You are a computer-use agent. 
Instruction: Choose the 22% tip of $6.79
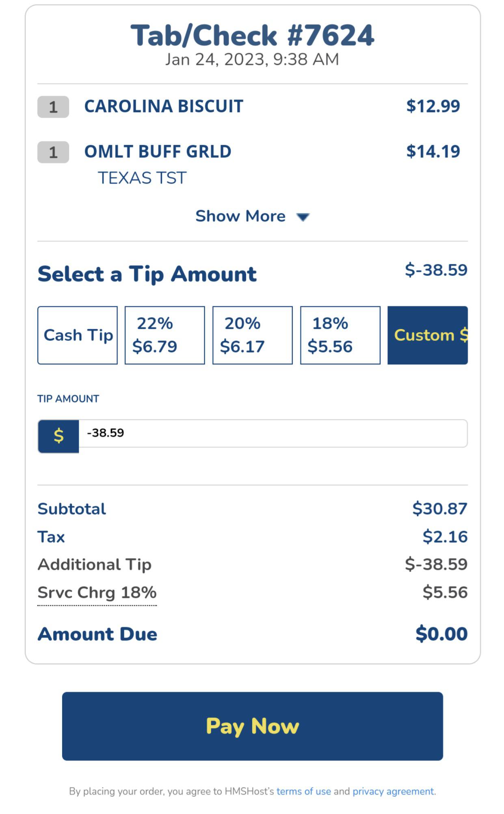pyautogui.click(x=164, y=335)
